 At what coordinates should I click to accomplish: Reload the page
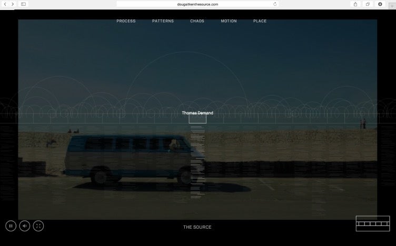tap(275, 4)
